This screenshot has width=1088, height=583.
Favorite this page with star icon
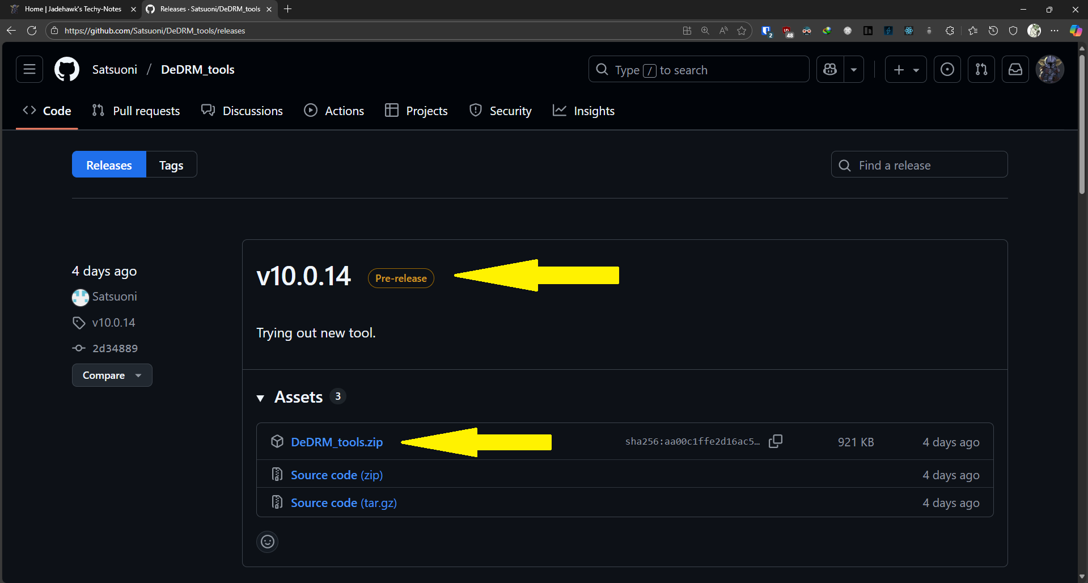pos(741,31)
